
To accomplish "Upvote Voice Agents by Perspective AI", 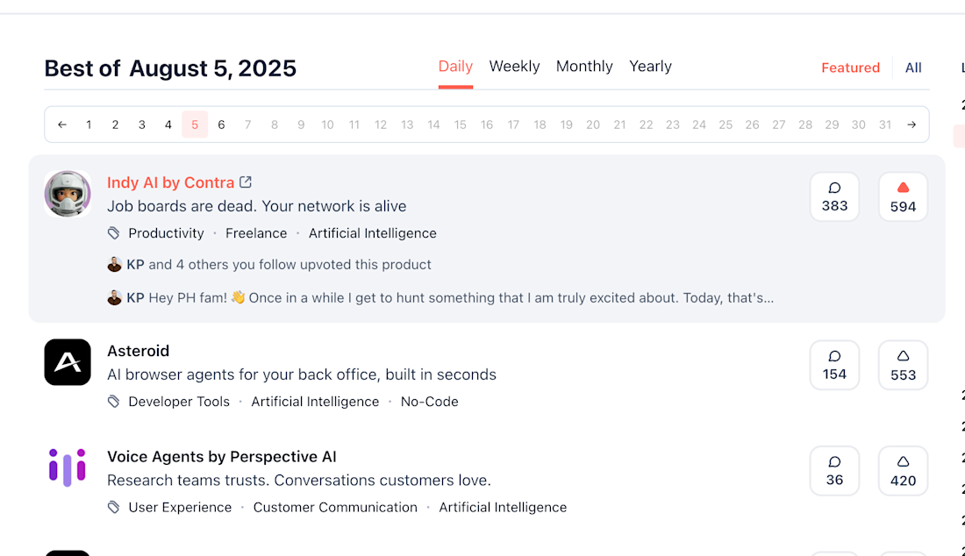I will [903, 471].
